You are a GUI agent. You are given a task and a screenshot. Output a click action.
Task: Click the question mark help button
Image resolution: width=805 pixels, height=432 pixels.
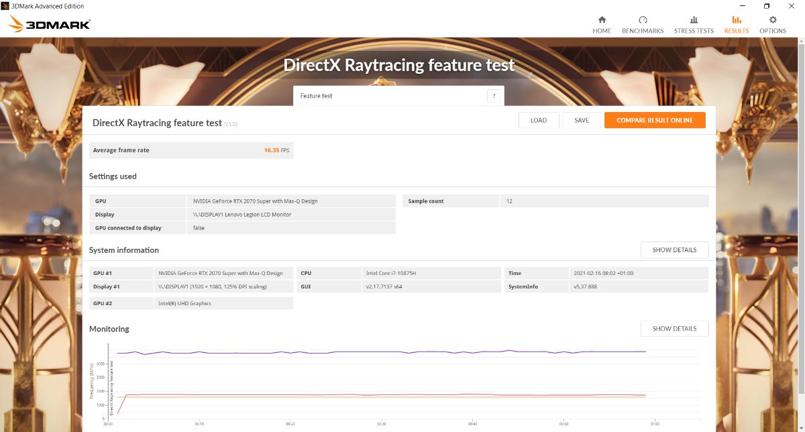(494, 96)
